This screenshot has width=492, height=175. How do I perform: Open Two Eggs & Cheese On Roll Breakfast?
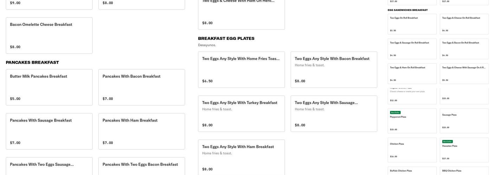pos(464,24)
